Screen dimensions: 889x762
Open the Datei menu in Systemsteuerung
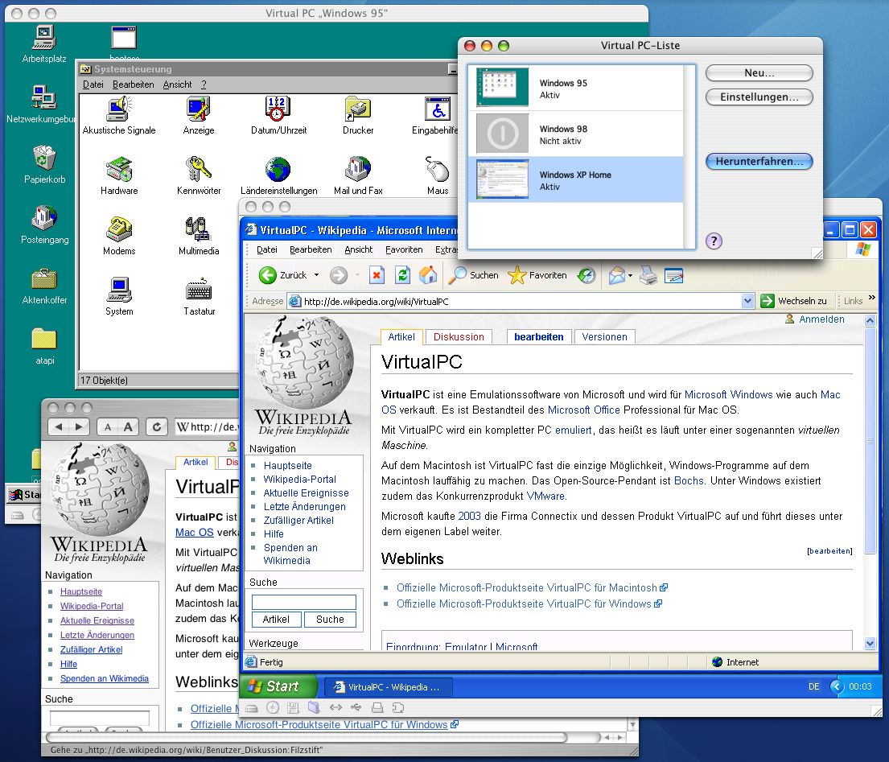[x=93, y=84]
